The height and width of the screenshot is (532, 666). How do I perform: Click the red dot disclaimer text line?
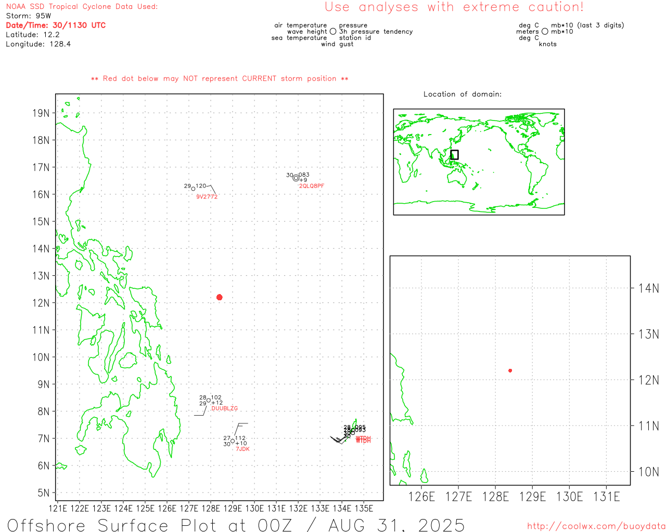pos(220,78)
